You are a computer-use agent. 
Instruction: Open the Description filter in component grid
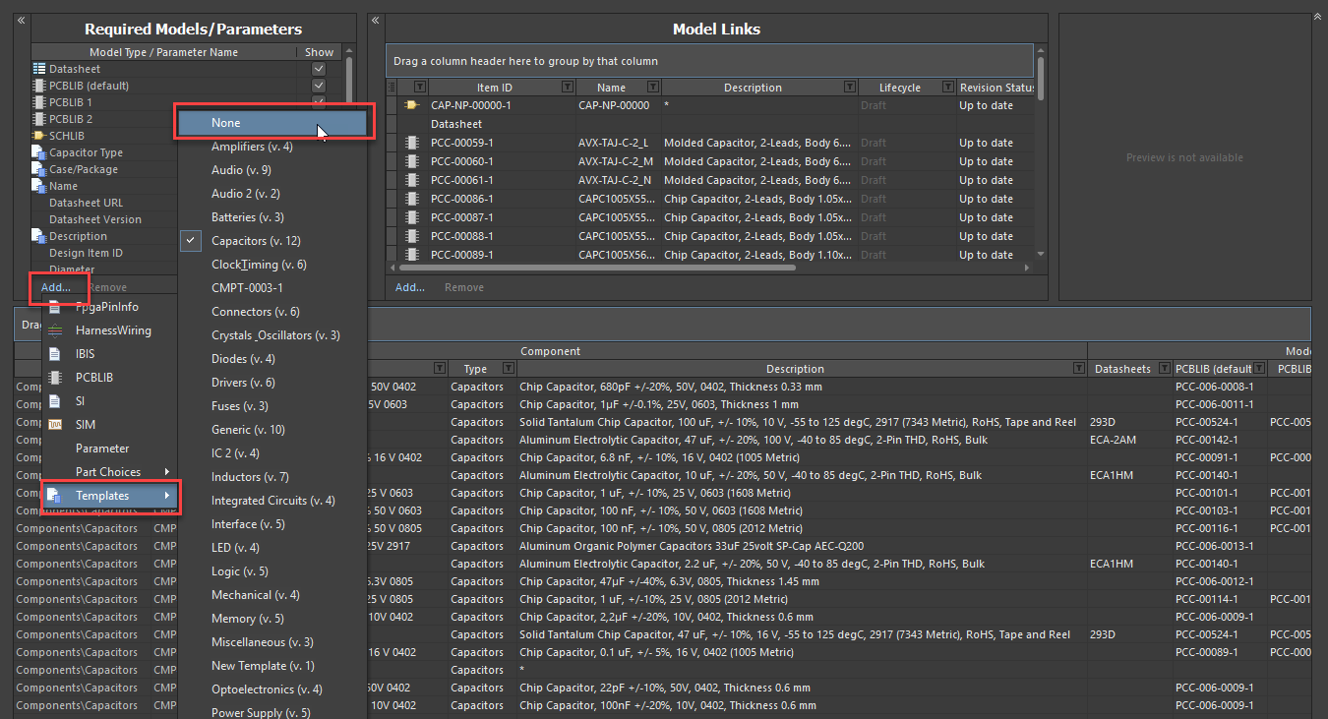tap(1079, 369)
